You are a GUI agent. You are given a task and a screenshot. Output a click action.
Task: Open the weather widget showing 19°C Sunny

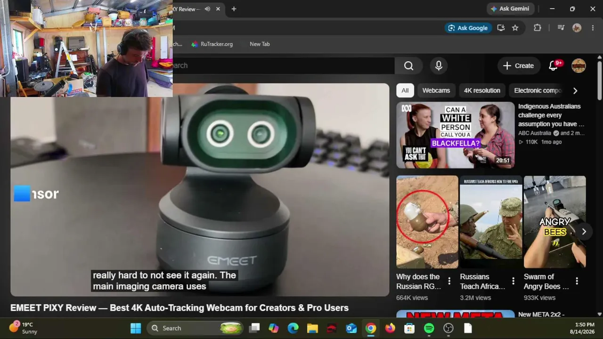coord(24,328)
